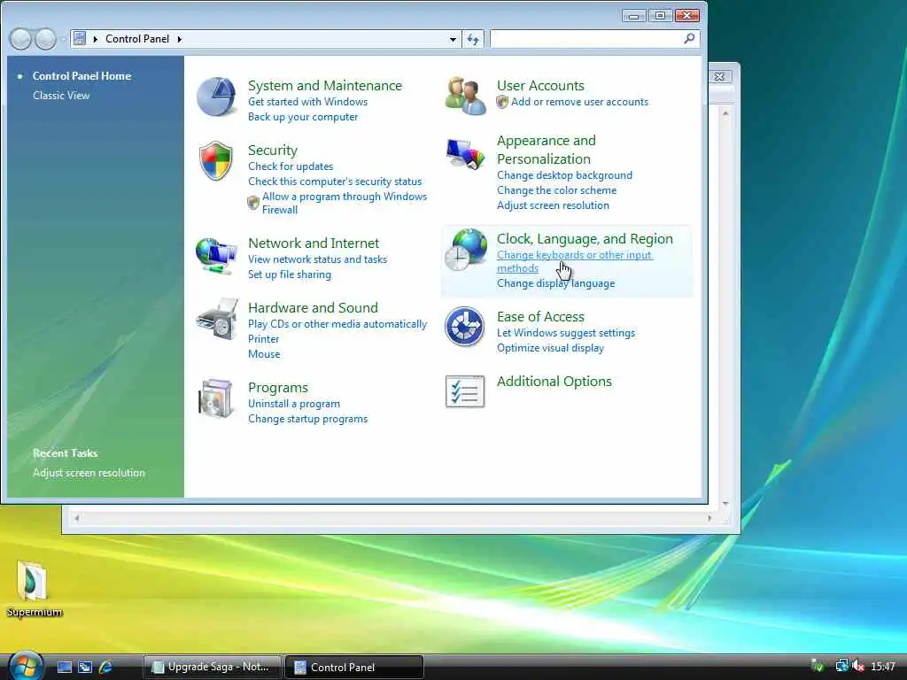907x680 pixels.
Task: Click Show Desktop quick launch icon
Action: pyautogui.click(x=64, y=668)
